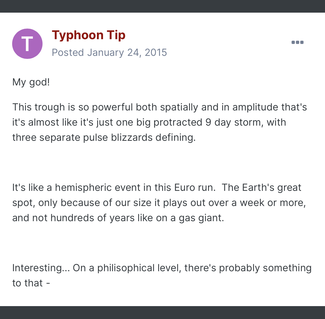Image resolution: width=325 pixels, height=319 pixels.
Task: Click the phrase "This trough is so powerful"
Action: pyautogui.click(x=73, y=107)
